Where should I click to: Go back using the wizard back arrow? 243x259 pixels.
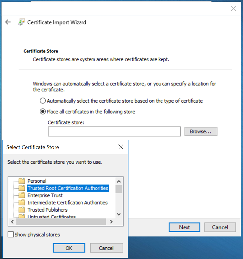pos(8,22)
